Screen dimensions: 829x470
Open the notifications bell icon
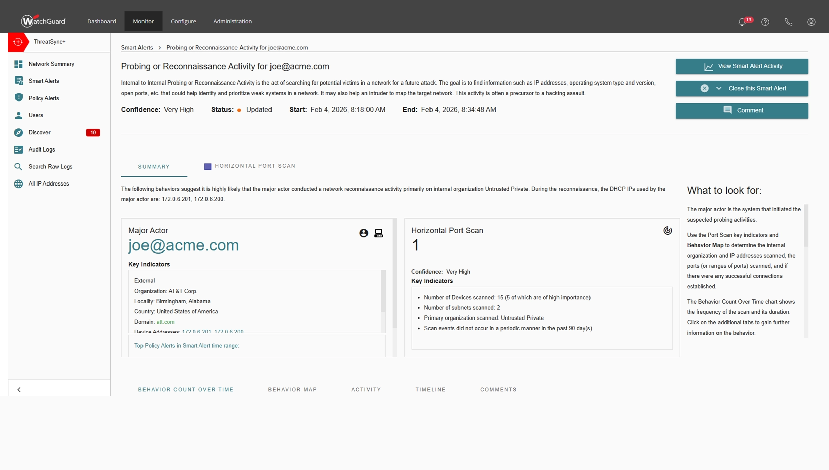(742, 22)
